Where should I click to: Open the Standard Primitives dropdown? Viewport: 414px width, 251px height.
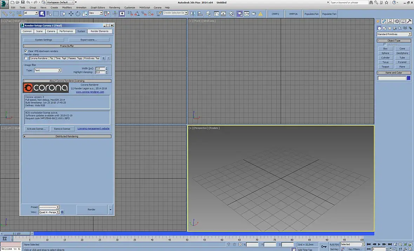tap(394, 34)
